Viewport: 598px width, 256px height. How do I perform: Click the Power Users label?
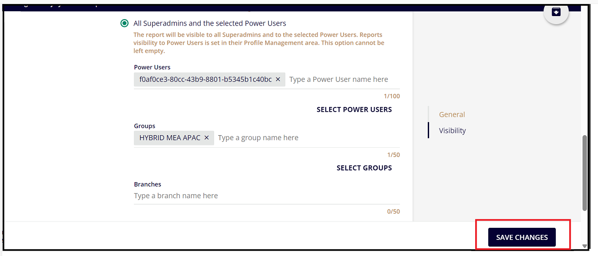coord(152,67)
